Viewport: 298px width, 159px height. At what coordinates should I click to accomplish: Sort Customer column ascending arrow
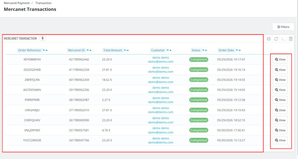(171, 50)
